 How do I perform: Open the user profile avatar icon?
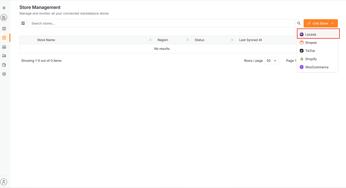point(4,182)
